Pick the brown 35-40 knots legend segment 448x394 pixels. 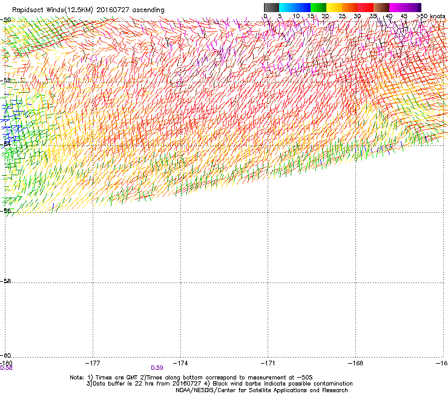(x=381, y=7)
